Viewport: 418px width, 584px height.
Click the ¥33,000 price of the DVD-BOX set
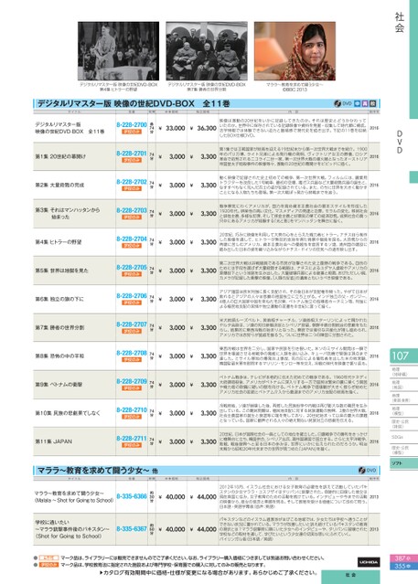172,128
